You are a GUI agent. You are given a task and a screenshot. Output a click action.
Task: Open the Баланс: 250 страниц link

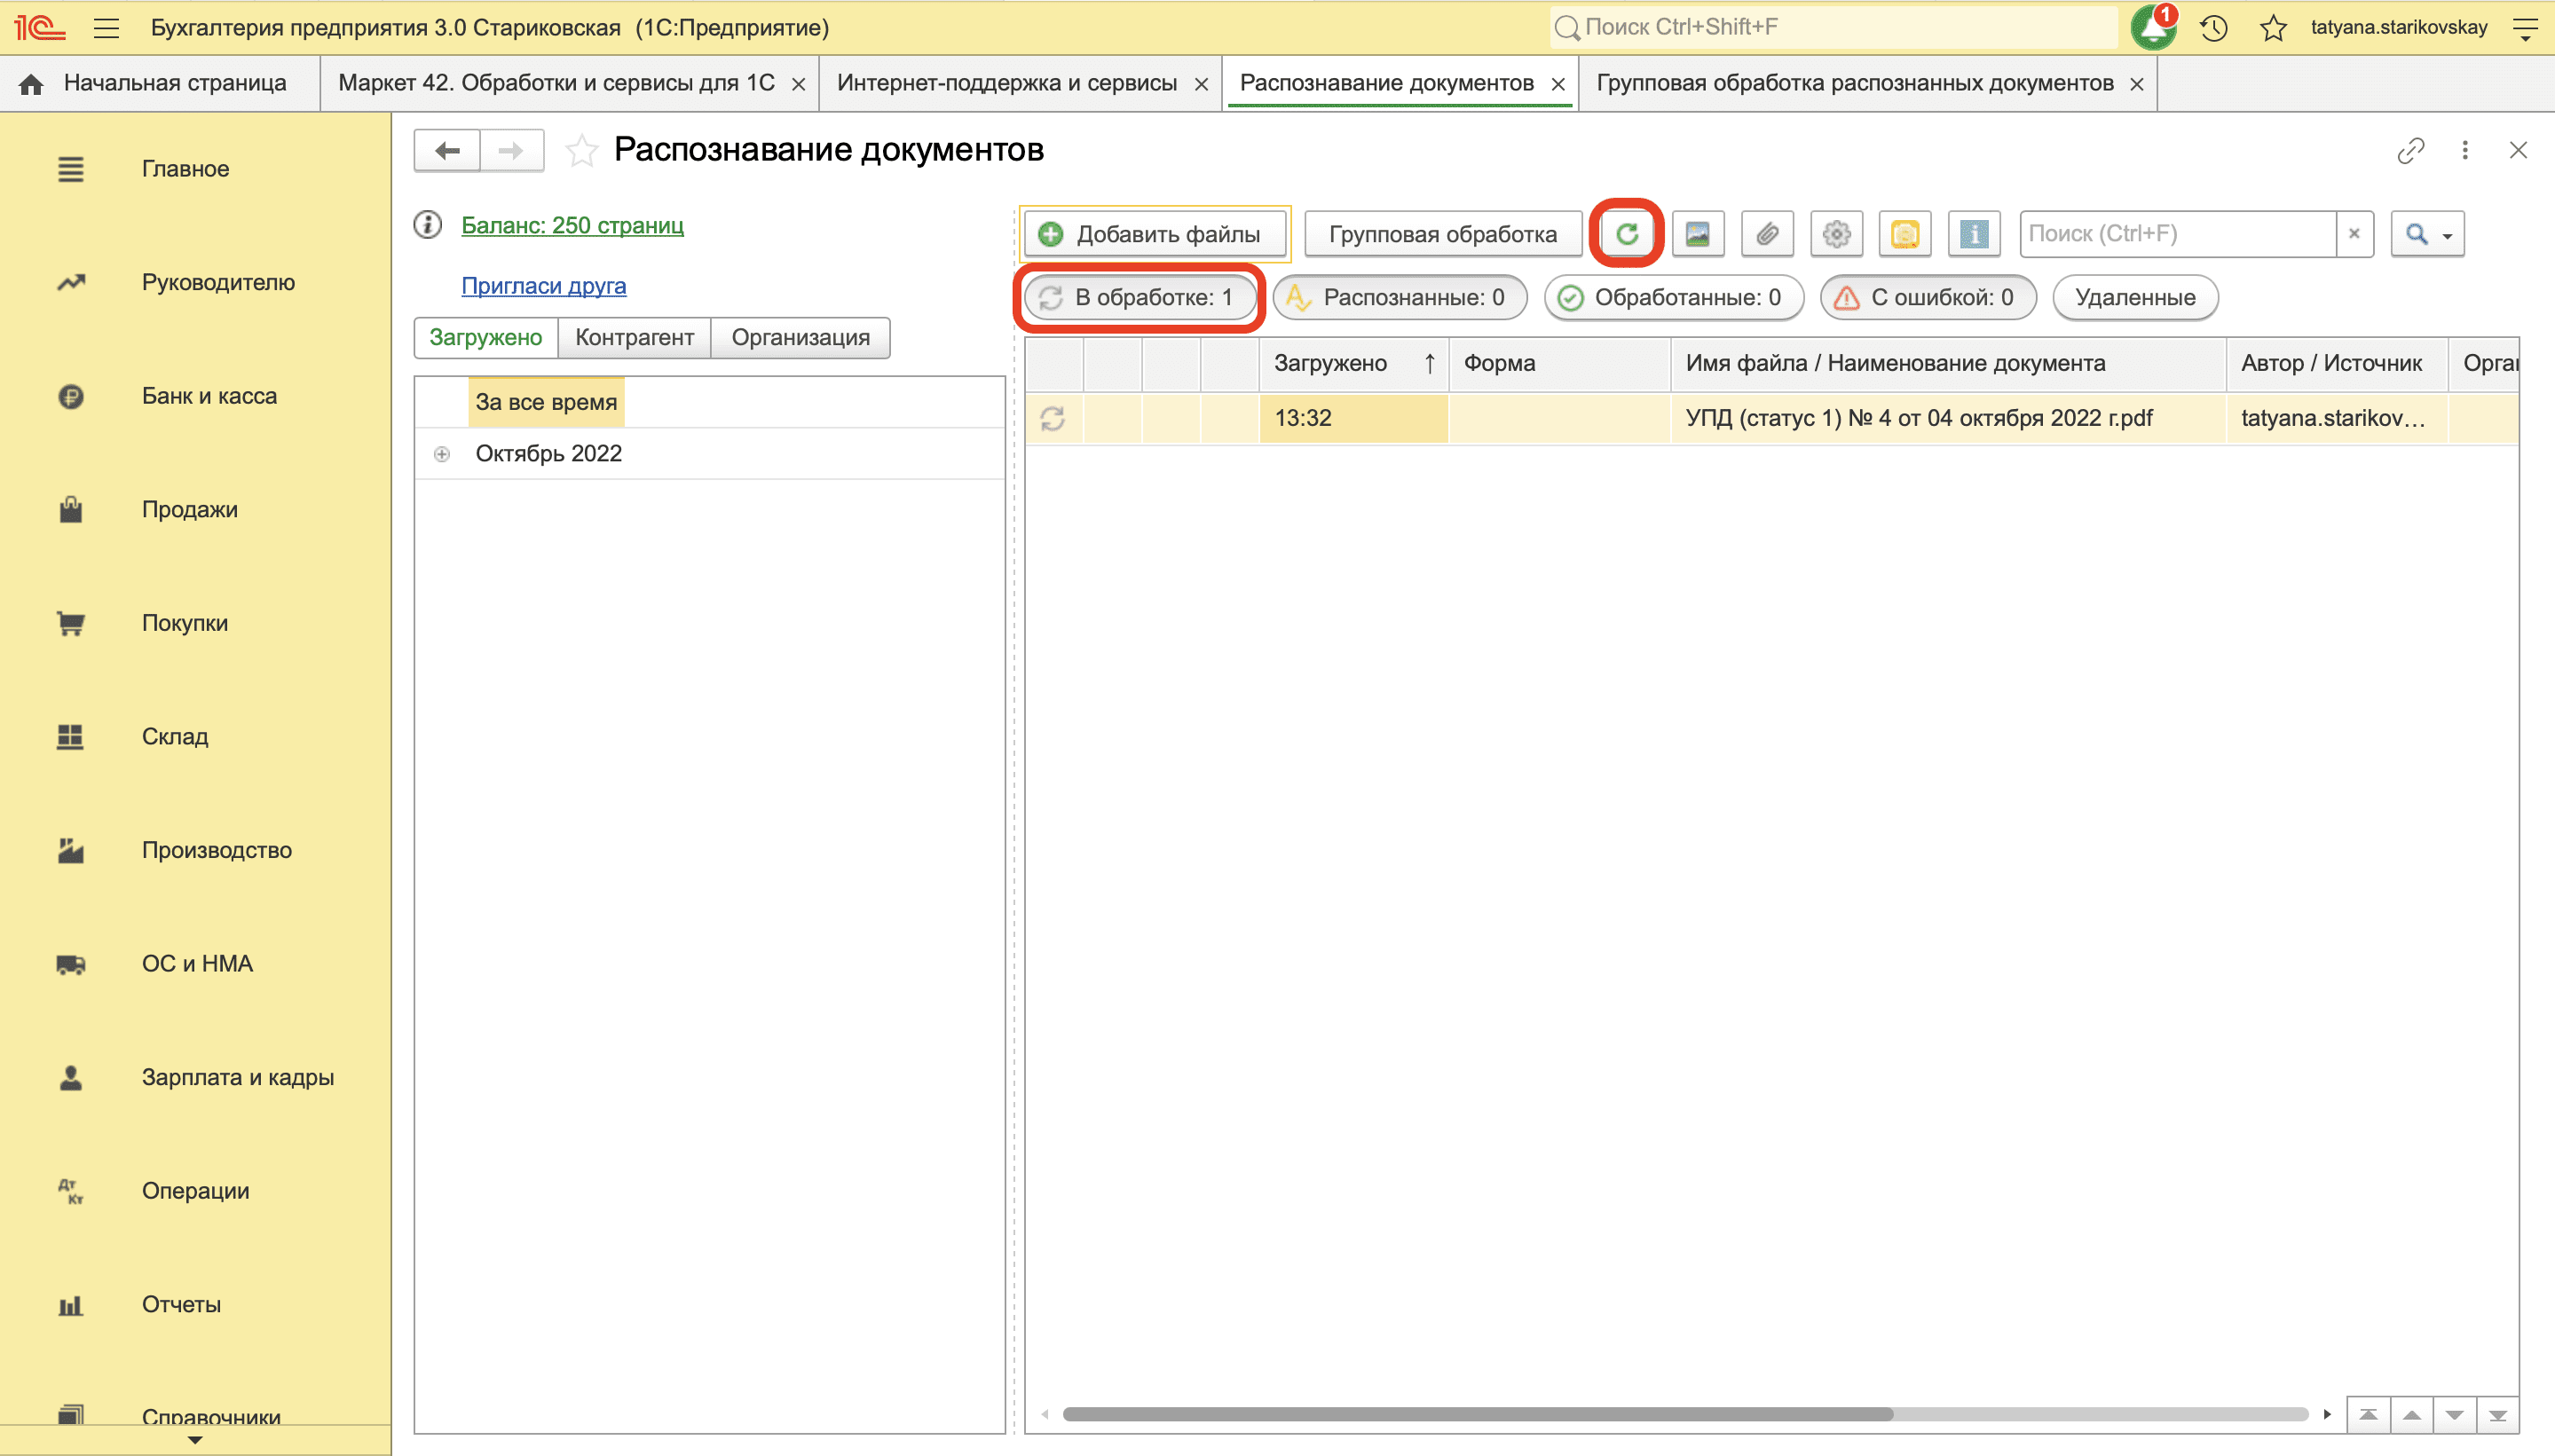pos(572,225)
